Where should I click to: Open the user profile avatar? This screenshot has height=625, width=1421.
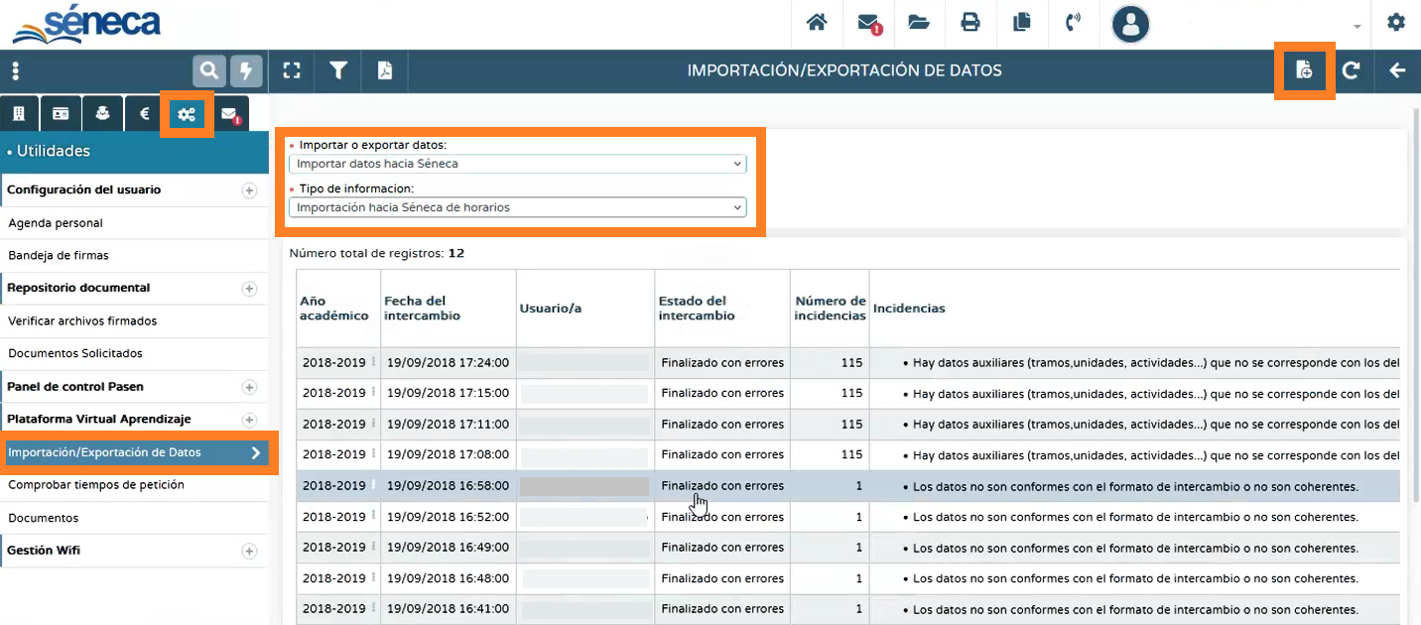tap(1130, 24)
